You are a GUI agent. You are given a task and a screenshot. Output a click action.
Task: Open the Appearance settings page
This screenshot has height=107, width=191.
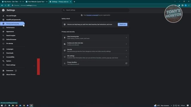click(10, 32)
